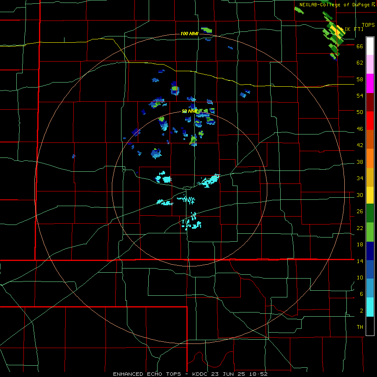Click the legend value 54

tap(360, 96)
